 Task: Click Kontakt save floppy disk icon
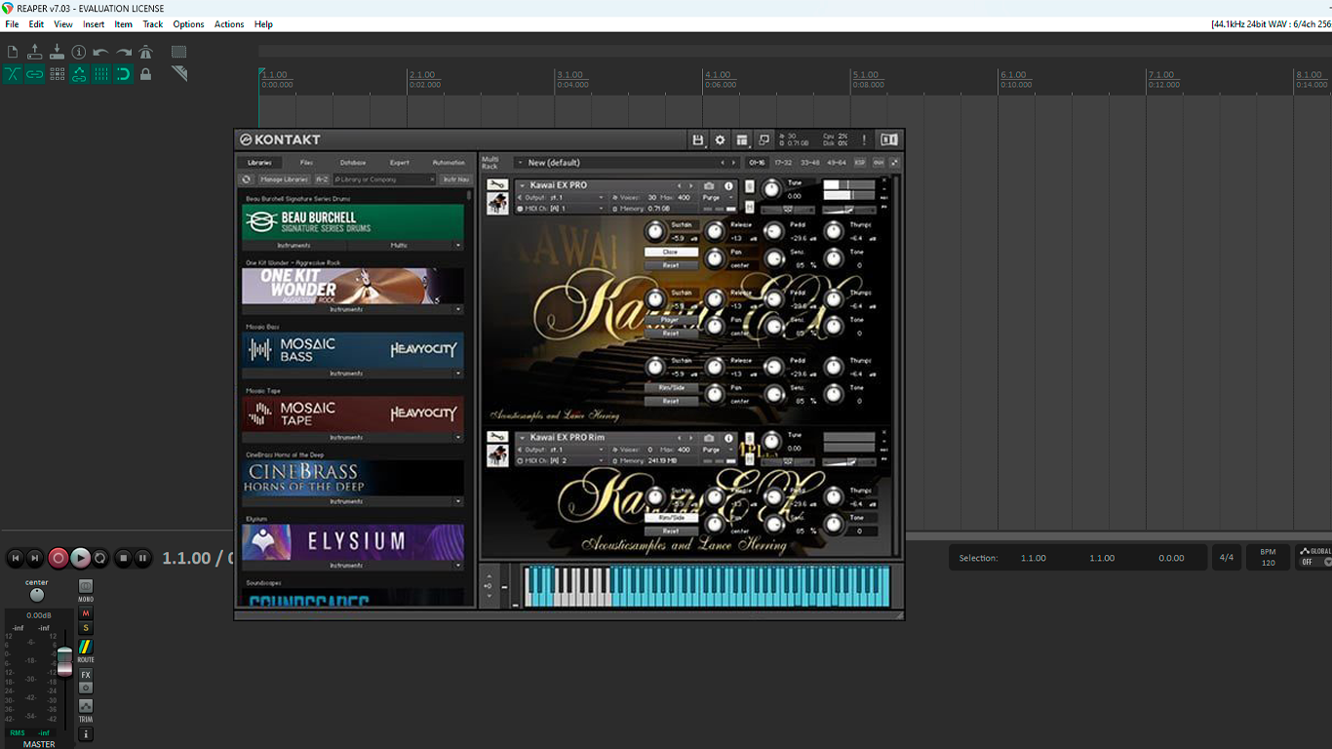coord(698,140)
